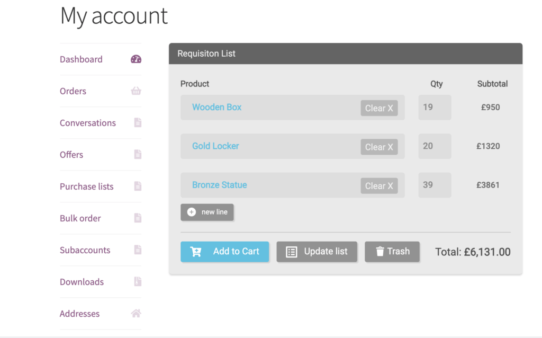
Task: Click the plus icon on new line
Action: pyautogui.click(x=192, y=212)
